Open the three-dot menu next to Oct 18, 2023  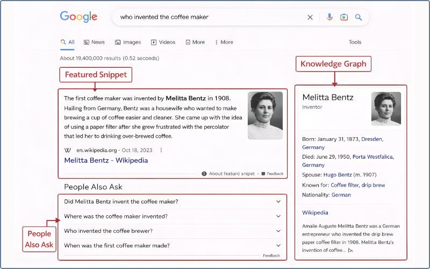[161, 150]
